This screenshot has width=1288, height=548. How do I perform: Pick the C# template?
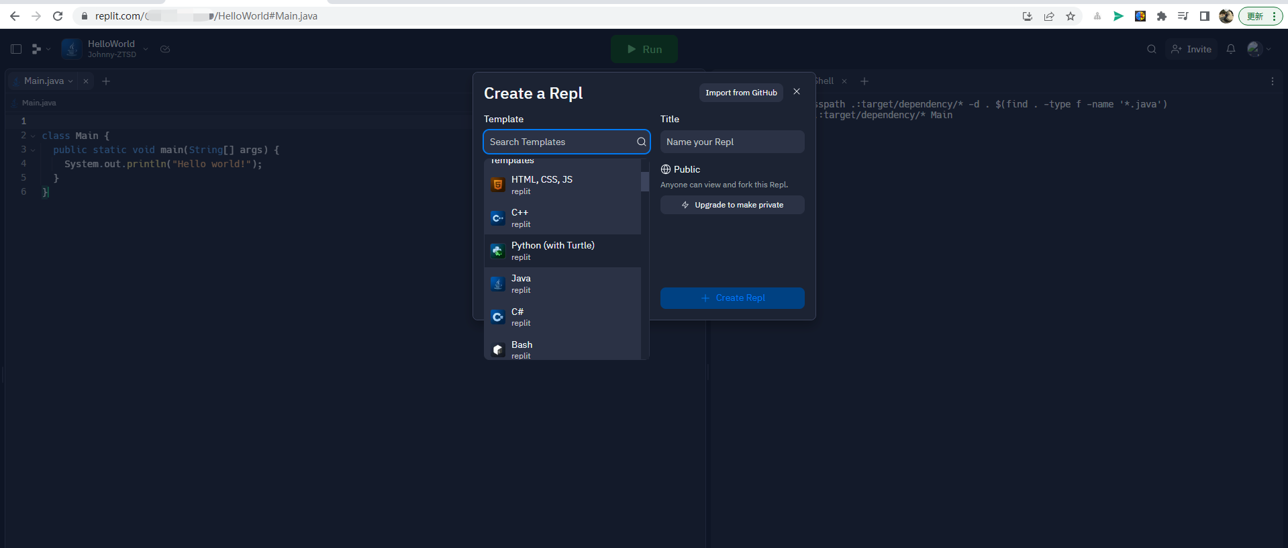pos(562,317)
